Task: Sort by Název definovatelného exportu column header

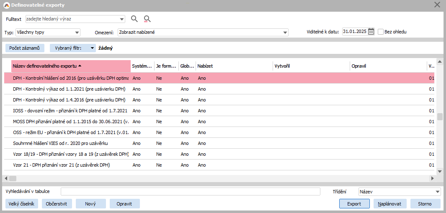Action: 70,66
